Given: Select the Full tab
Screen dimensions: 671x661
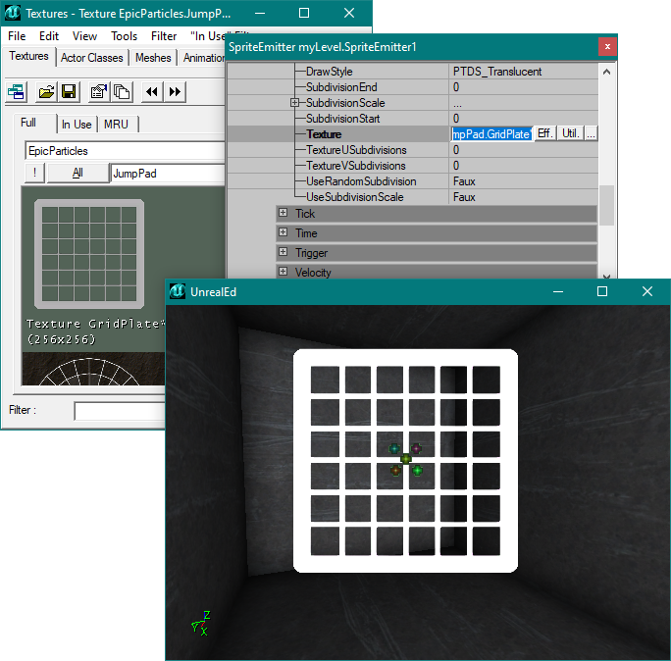Looking at the screenshot, I should [x=28, y=123].
